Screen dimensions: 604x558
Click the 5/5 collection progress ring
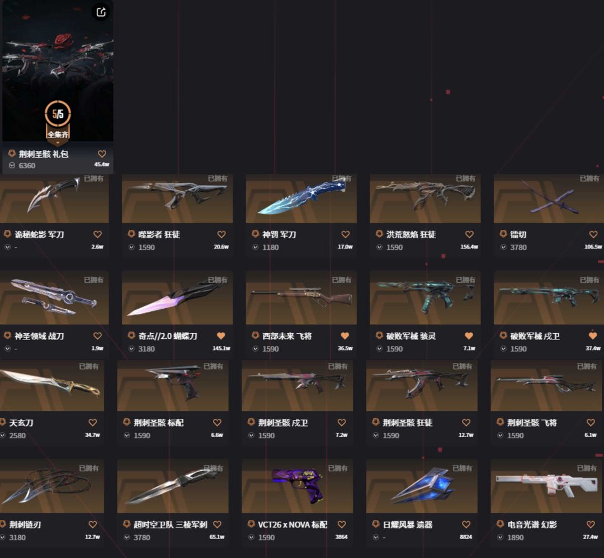[x=58, y=114]
